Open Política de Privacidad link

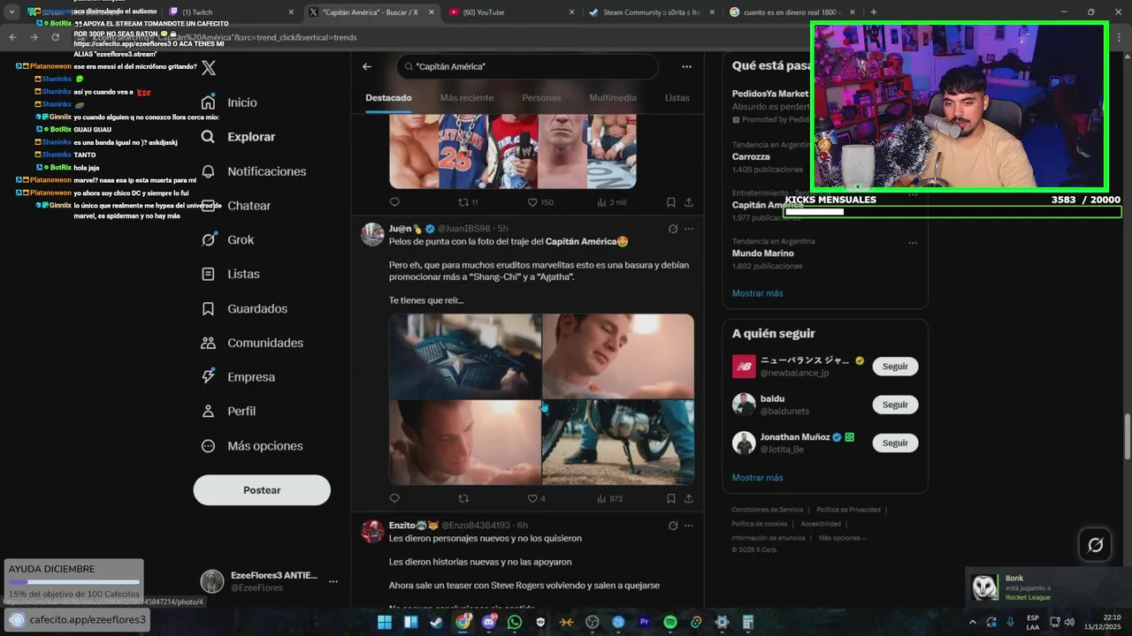848,510
